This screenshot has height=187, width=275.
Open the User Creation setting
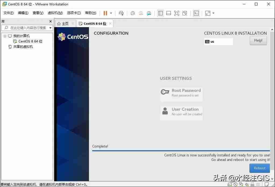181,113
